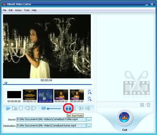Select the 00:00:09:00 thumbnail
The width and height of the screenshot is (157, 135).
click(77, 96)
